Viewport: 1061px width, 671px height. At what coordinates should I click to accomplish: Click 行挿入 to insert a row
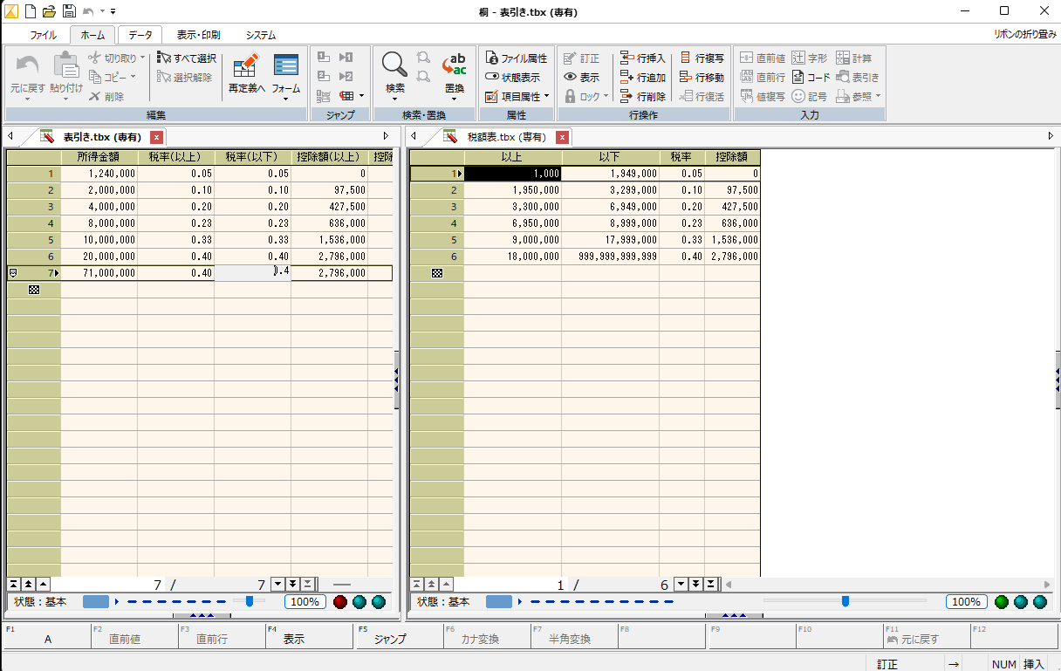pos(626,58)
